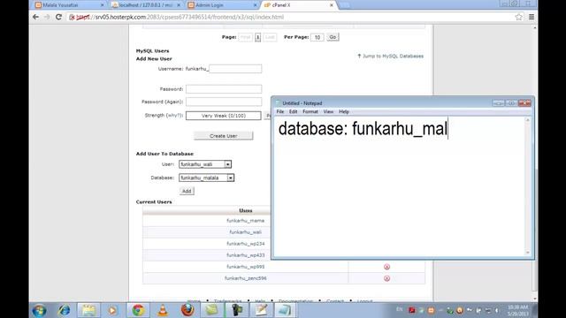
Task: Open Internet Explorer from the taskbar
Action: (65, 310)
